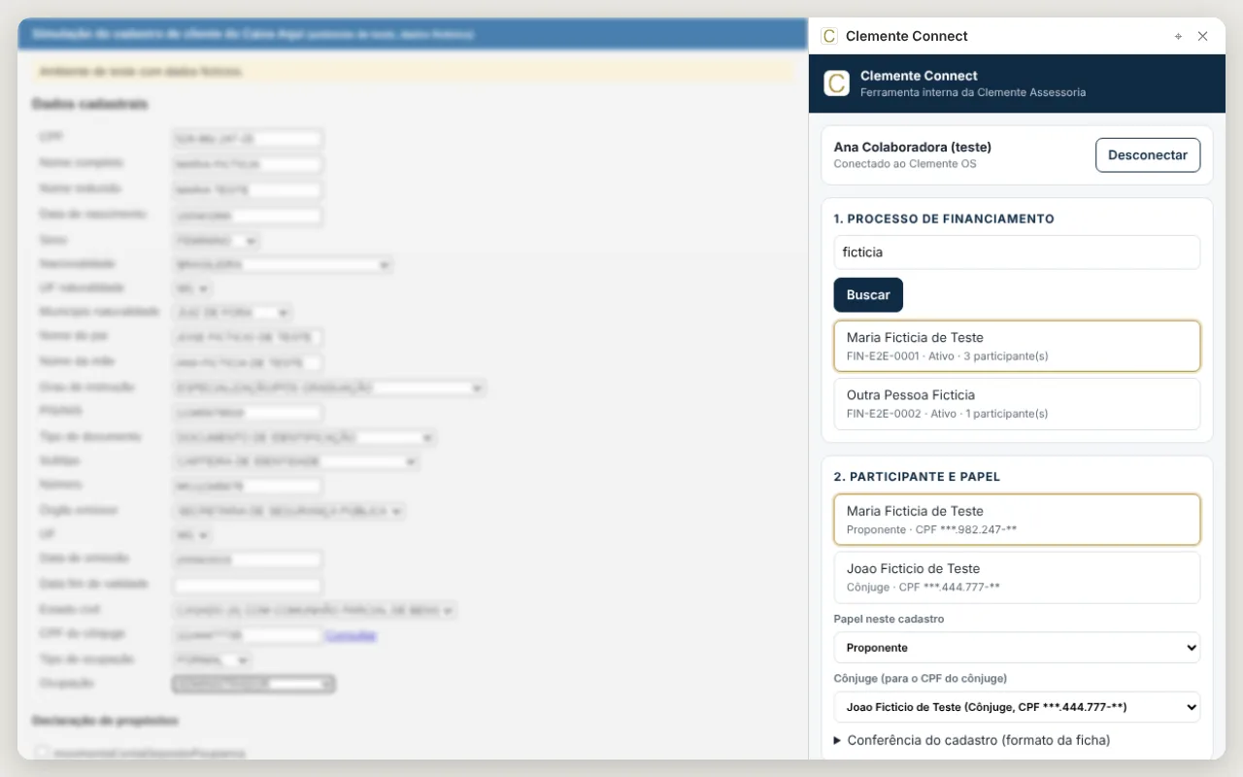Click the CPF do cônjuge input field
The width and height of the screenshot is (1243, 777).
tap(248, 635)
